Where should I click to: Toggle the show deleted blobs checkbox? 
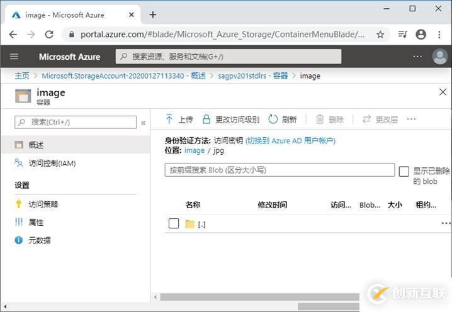click(x=404, y=171)
